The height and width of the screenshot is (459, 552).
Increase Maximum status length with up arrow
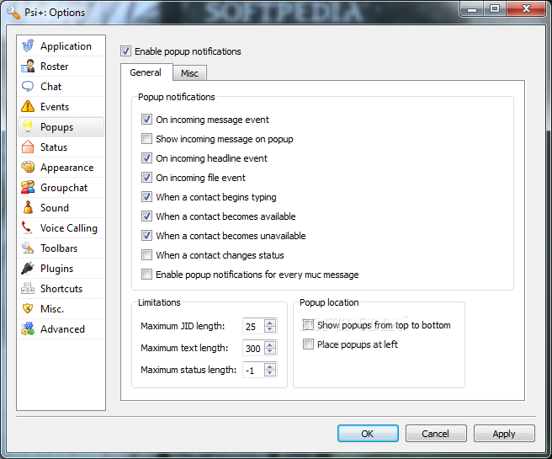[x=270, y=366]
